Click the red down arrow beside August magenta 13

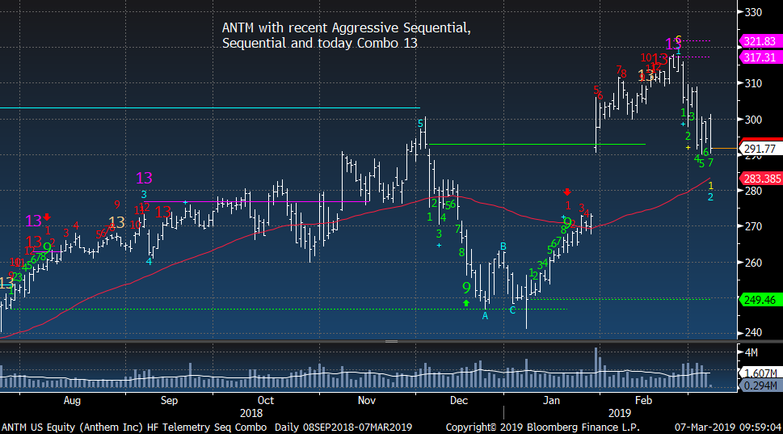(x=47, y=217)
